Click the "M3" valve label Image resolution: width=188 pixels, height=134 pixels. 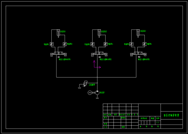[x=139, y=57]
